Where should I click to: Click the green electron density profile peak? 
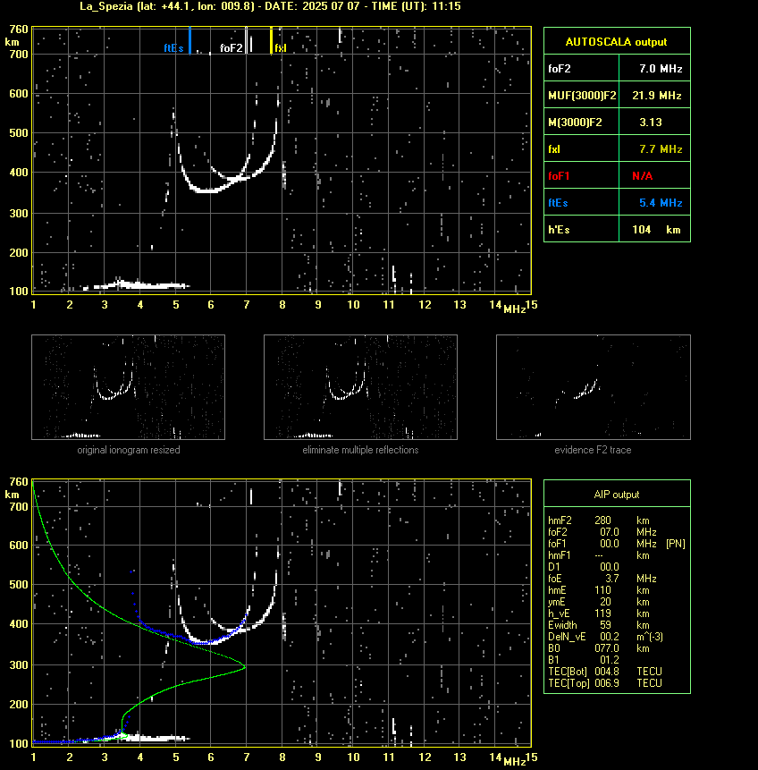pos(244,666)
